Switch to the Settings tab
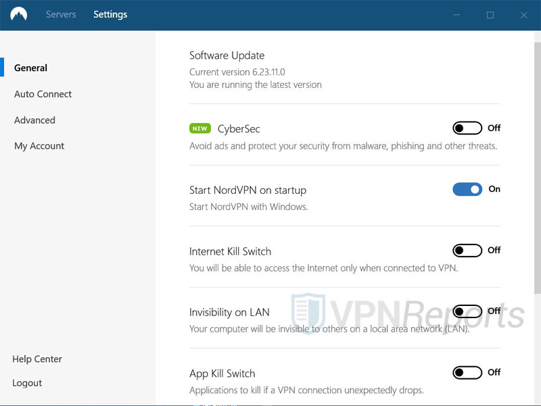The width and height of the screenshot is (541, 406). point(110,14)
